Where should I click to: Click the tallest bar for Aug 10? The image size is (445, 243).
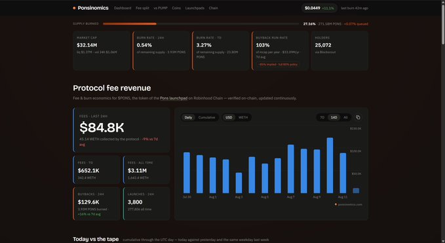tap(330, 166)
